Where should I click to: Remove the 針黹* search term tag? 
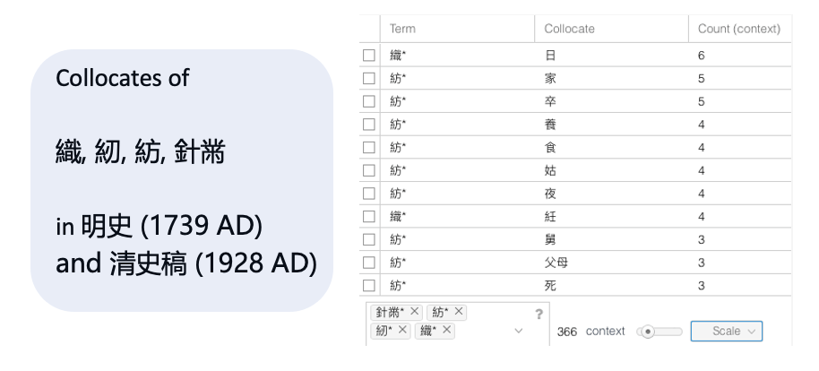click(415, 312)
